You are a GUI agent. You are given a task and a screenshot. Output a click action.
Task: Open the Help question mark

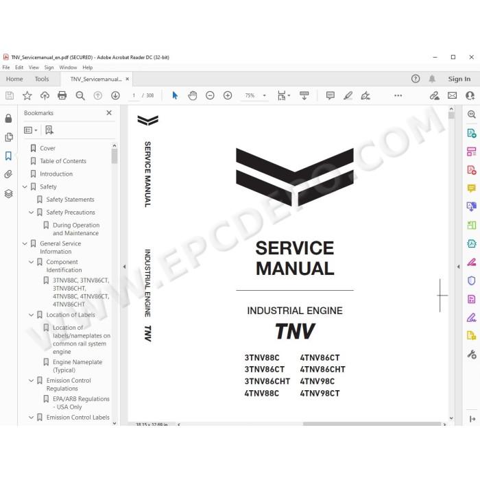pos(416,79)
